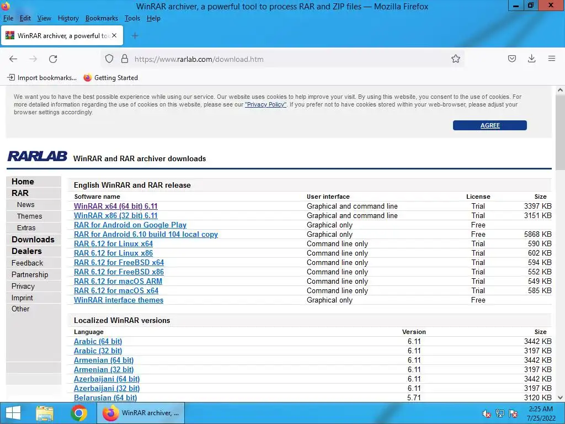
Task: Download RAR 6.12 for FreeBSD x86
Action: 119,272
